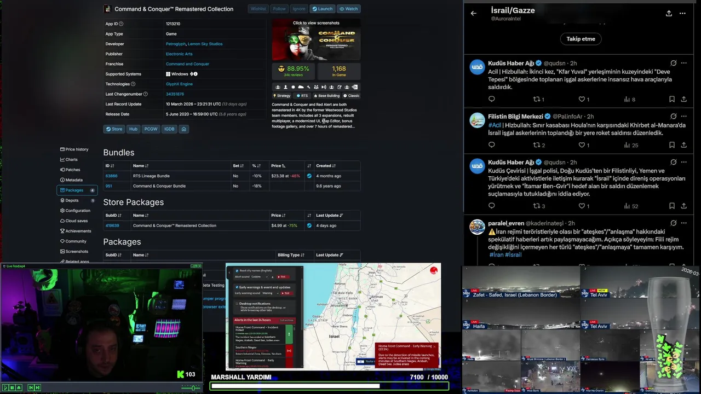701x394 pixels.
Task: Open views stats showing 25
Action: pos(631,145)
